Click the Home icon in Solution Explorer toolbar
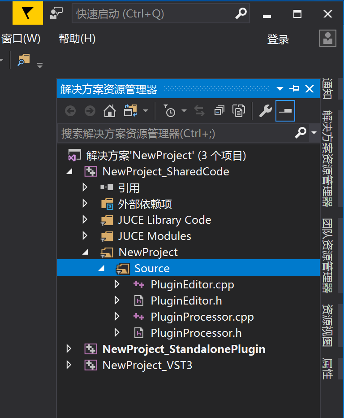The image size is (344, 418). pos(110,111)
